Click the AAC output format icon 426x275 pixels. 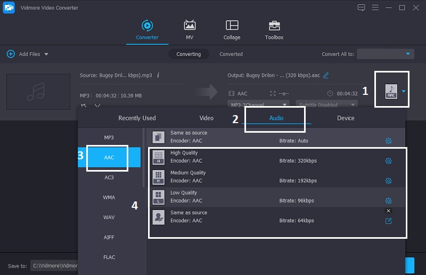(x=391, y=91)
